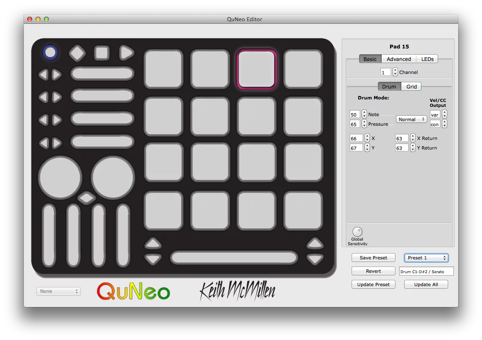Click the Save Preset button
This screenshot has height=340, width=482.
pyautogui.click(x=373, y=257)
